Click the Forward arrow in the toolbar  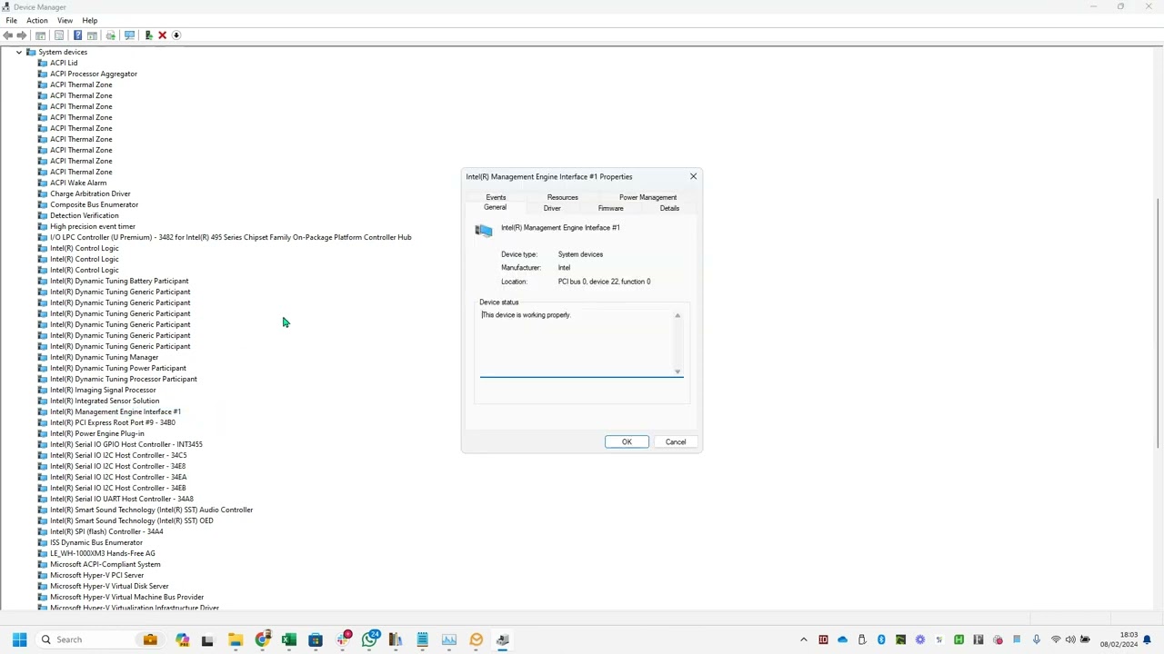click(22, 35)
